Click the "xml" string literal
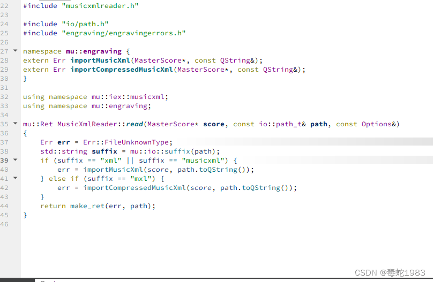433x282 pixels. pyautogui.click(x=111, y=161)
